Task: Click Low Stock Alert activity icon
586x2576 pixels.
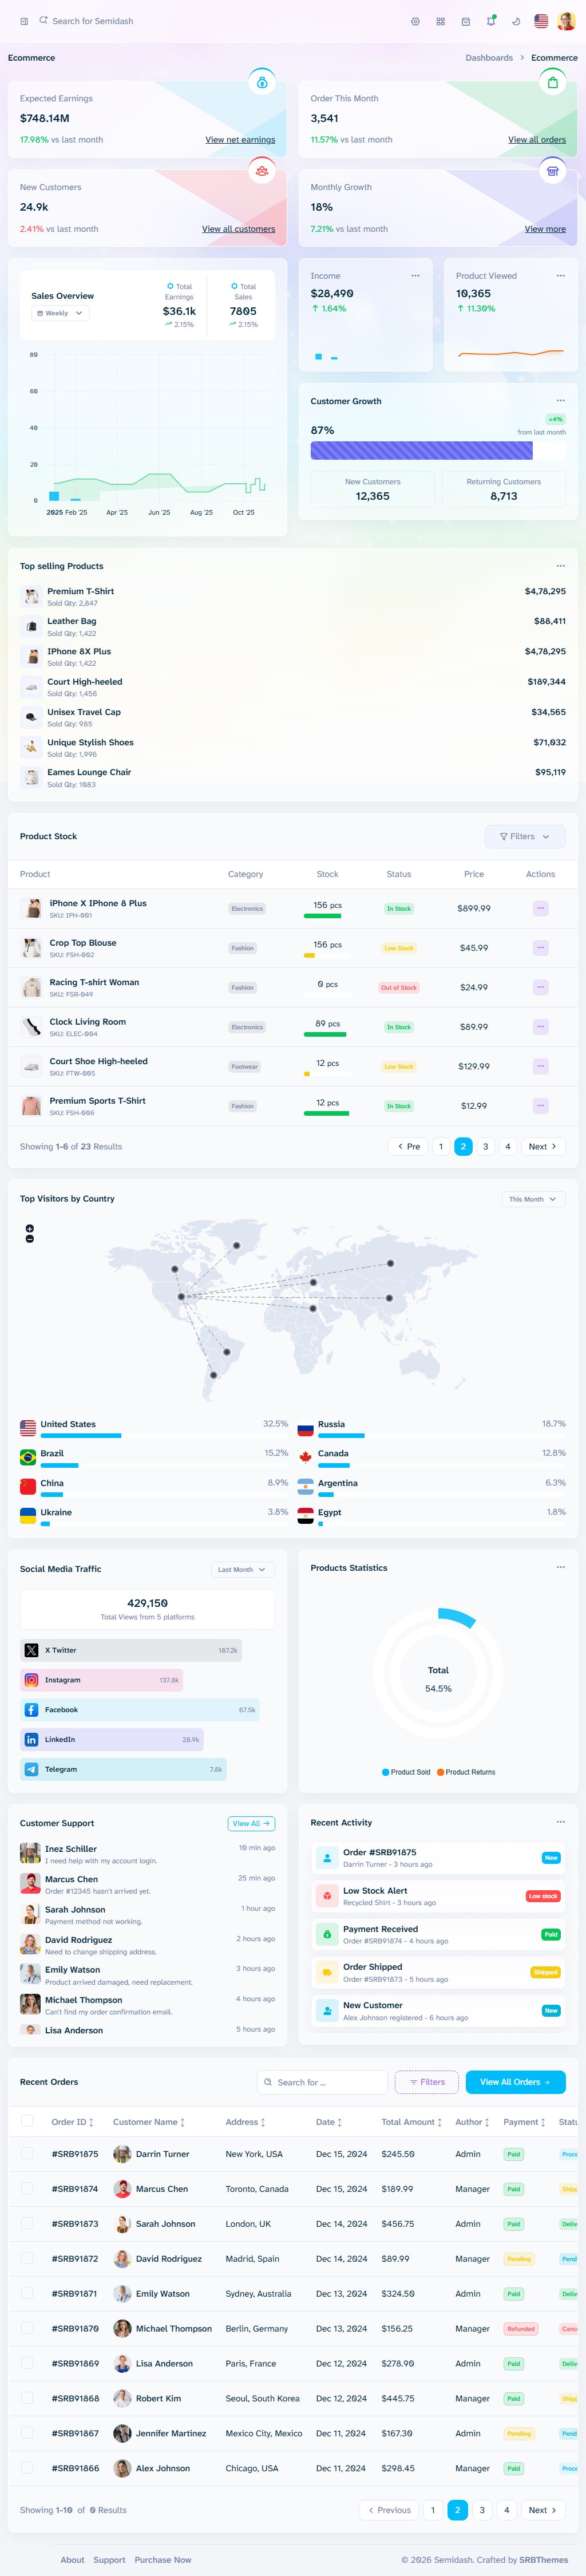Action: coord(326,1896)
